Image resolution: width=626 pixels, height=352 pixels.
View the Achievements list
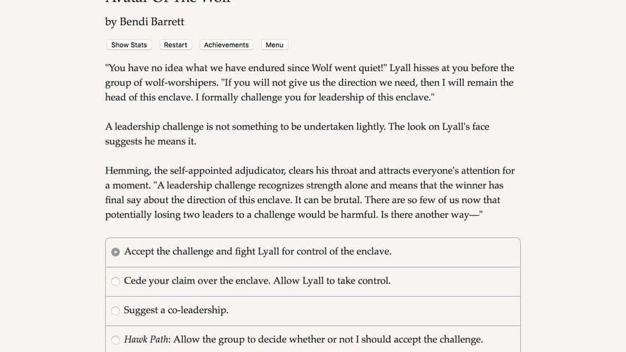click(226, 45)
